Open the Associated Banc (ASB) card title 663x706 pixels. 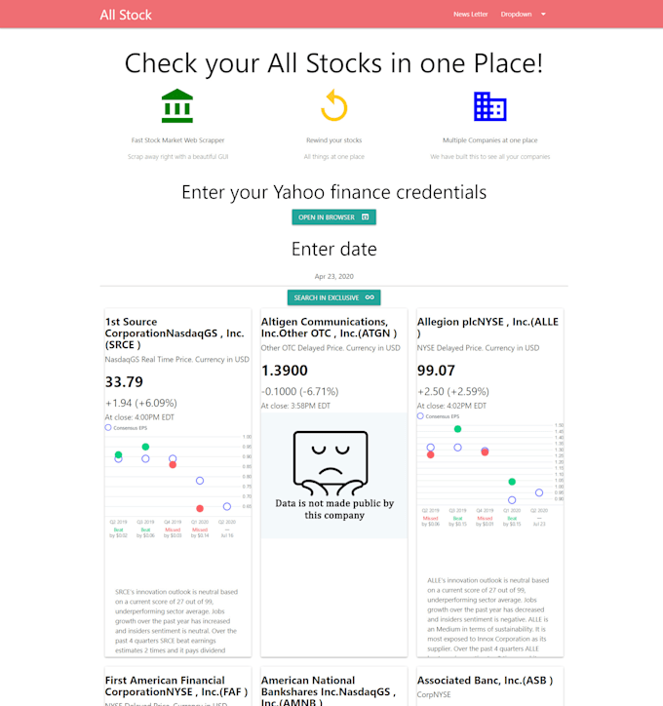[x=485, y=681]
